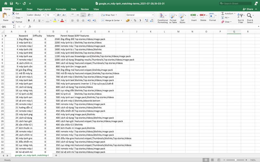
Task: Click the Paste clipboard icon
Action: [x=5, y=16]
